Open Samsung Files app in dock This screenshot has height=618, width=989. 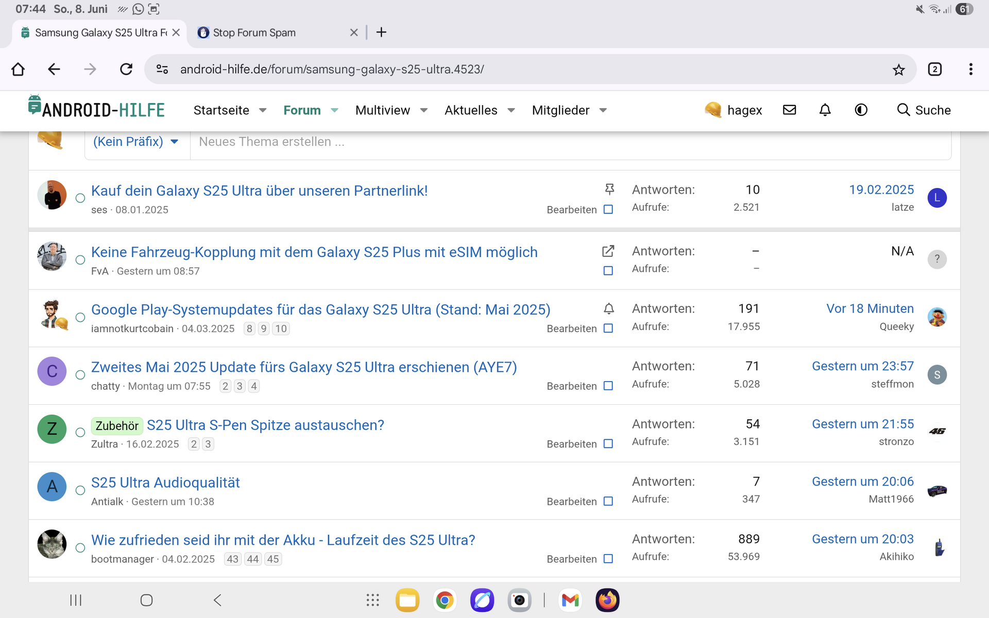pyautogui.click(x=407, y=600)
